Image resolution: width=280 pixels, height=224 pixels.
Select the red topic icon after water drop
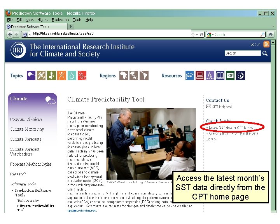82,75
